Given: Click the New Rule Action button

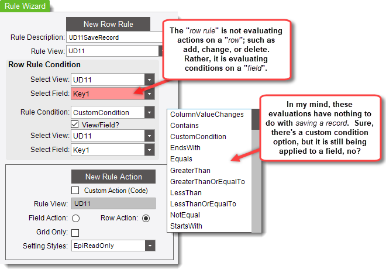Looking at the screenshot, I should (113, 177).
